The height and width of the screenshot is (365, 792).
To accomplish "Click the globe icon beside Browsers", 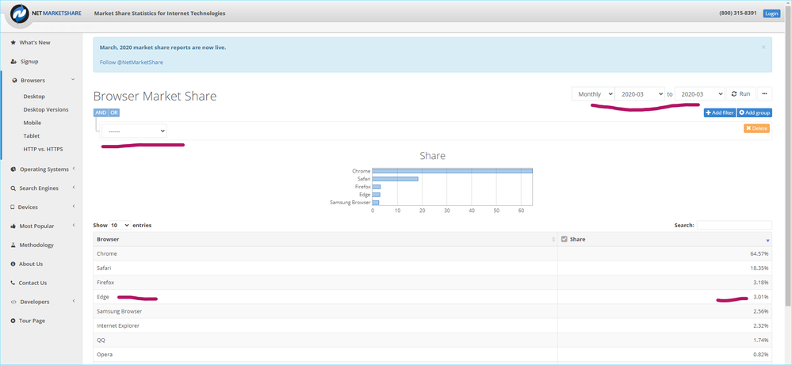I will pyautogui.click(x=14, y=80).
